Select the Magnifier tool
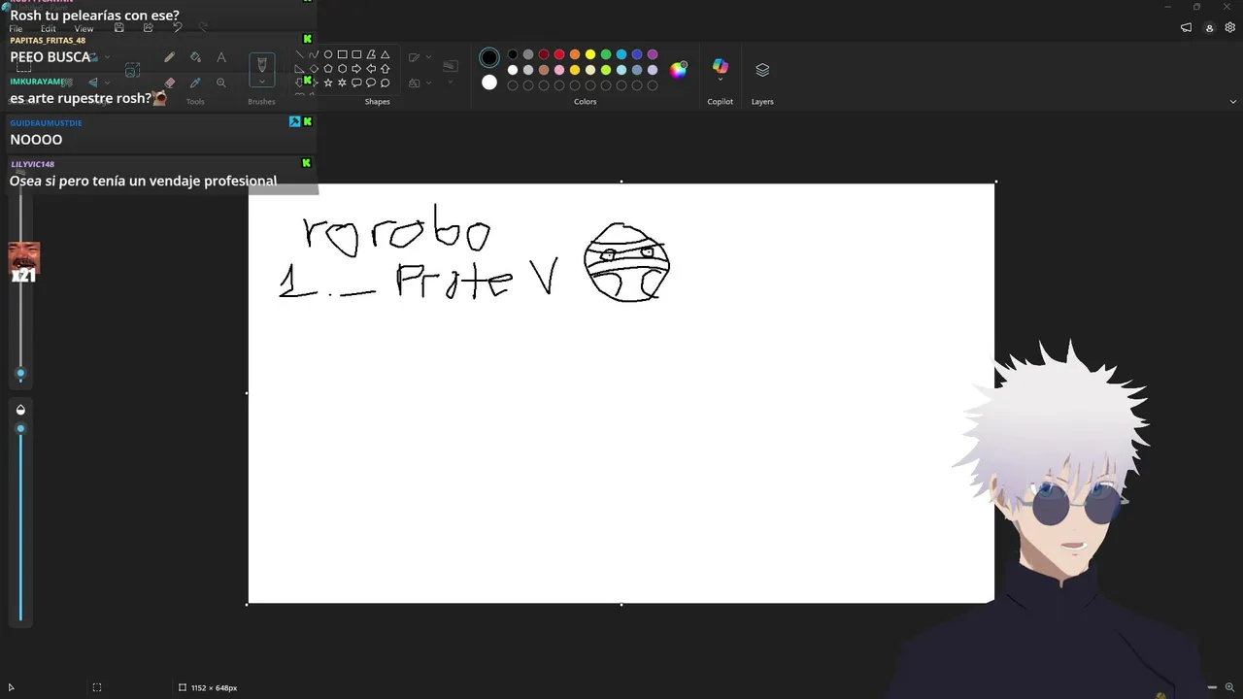Viewport: 1243px width, 699px height. [221, 83]
